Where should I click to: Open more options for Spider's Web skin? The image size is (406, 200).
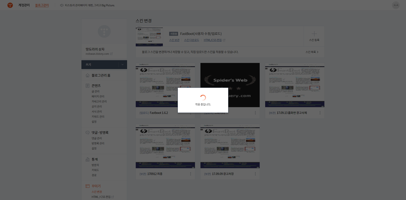point(255,113)
